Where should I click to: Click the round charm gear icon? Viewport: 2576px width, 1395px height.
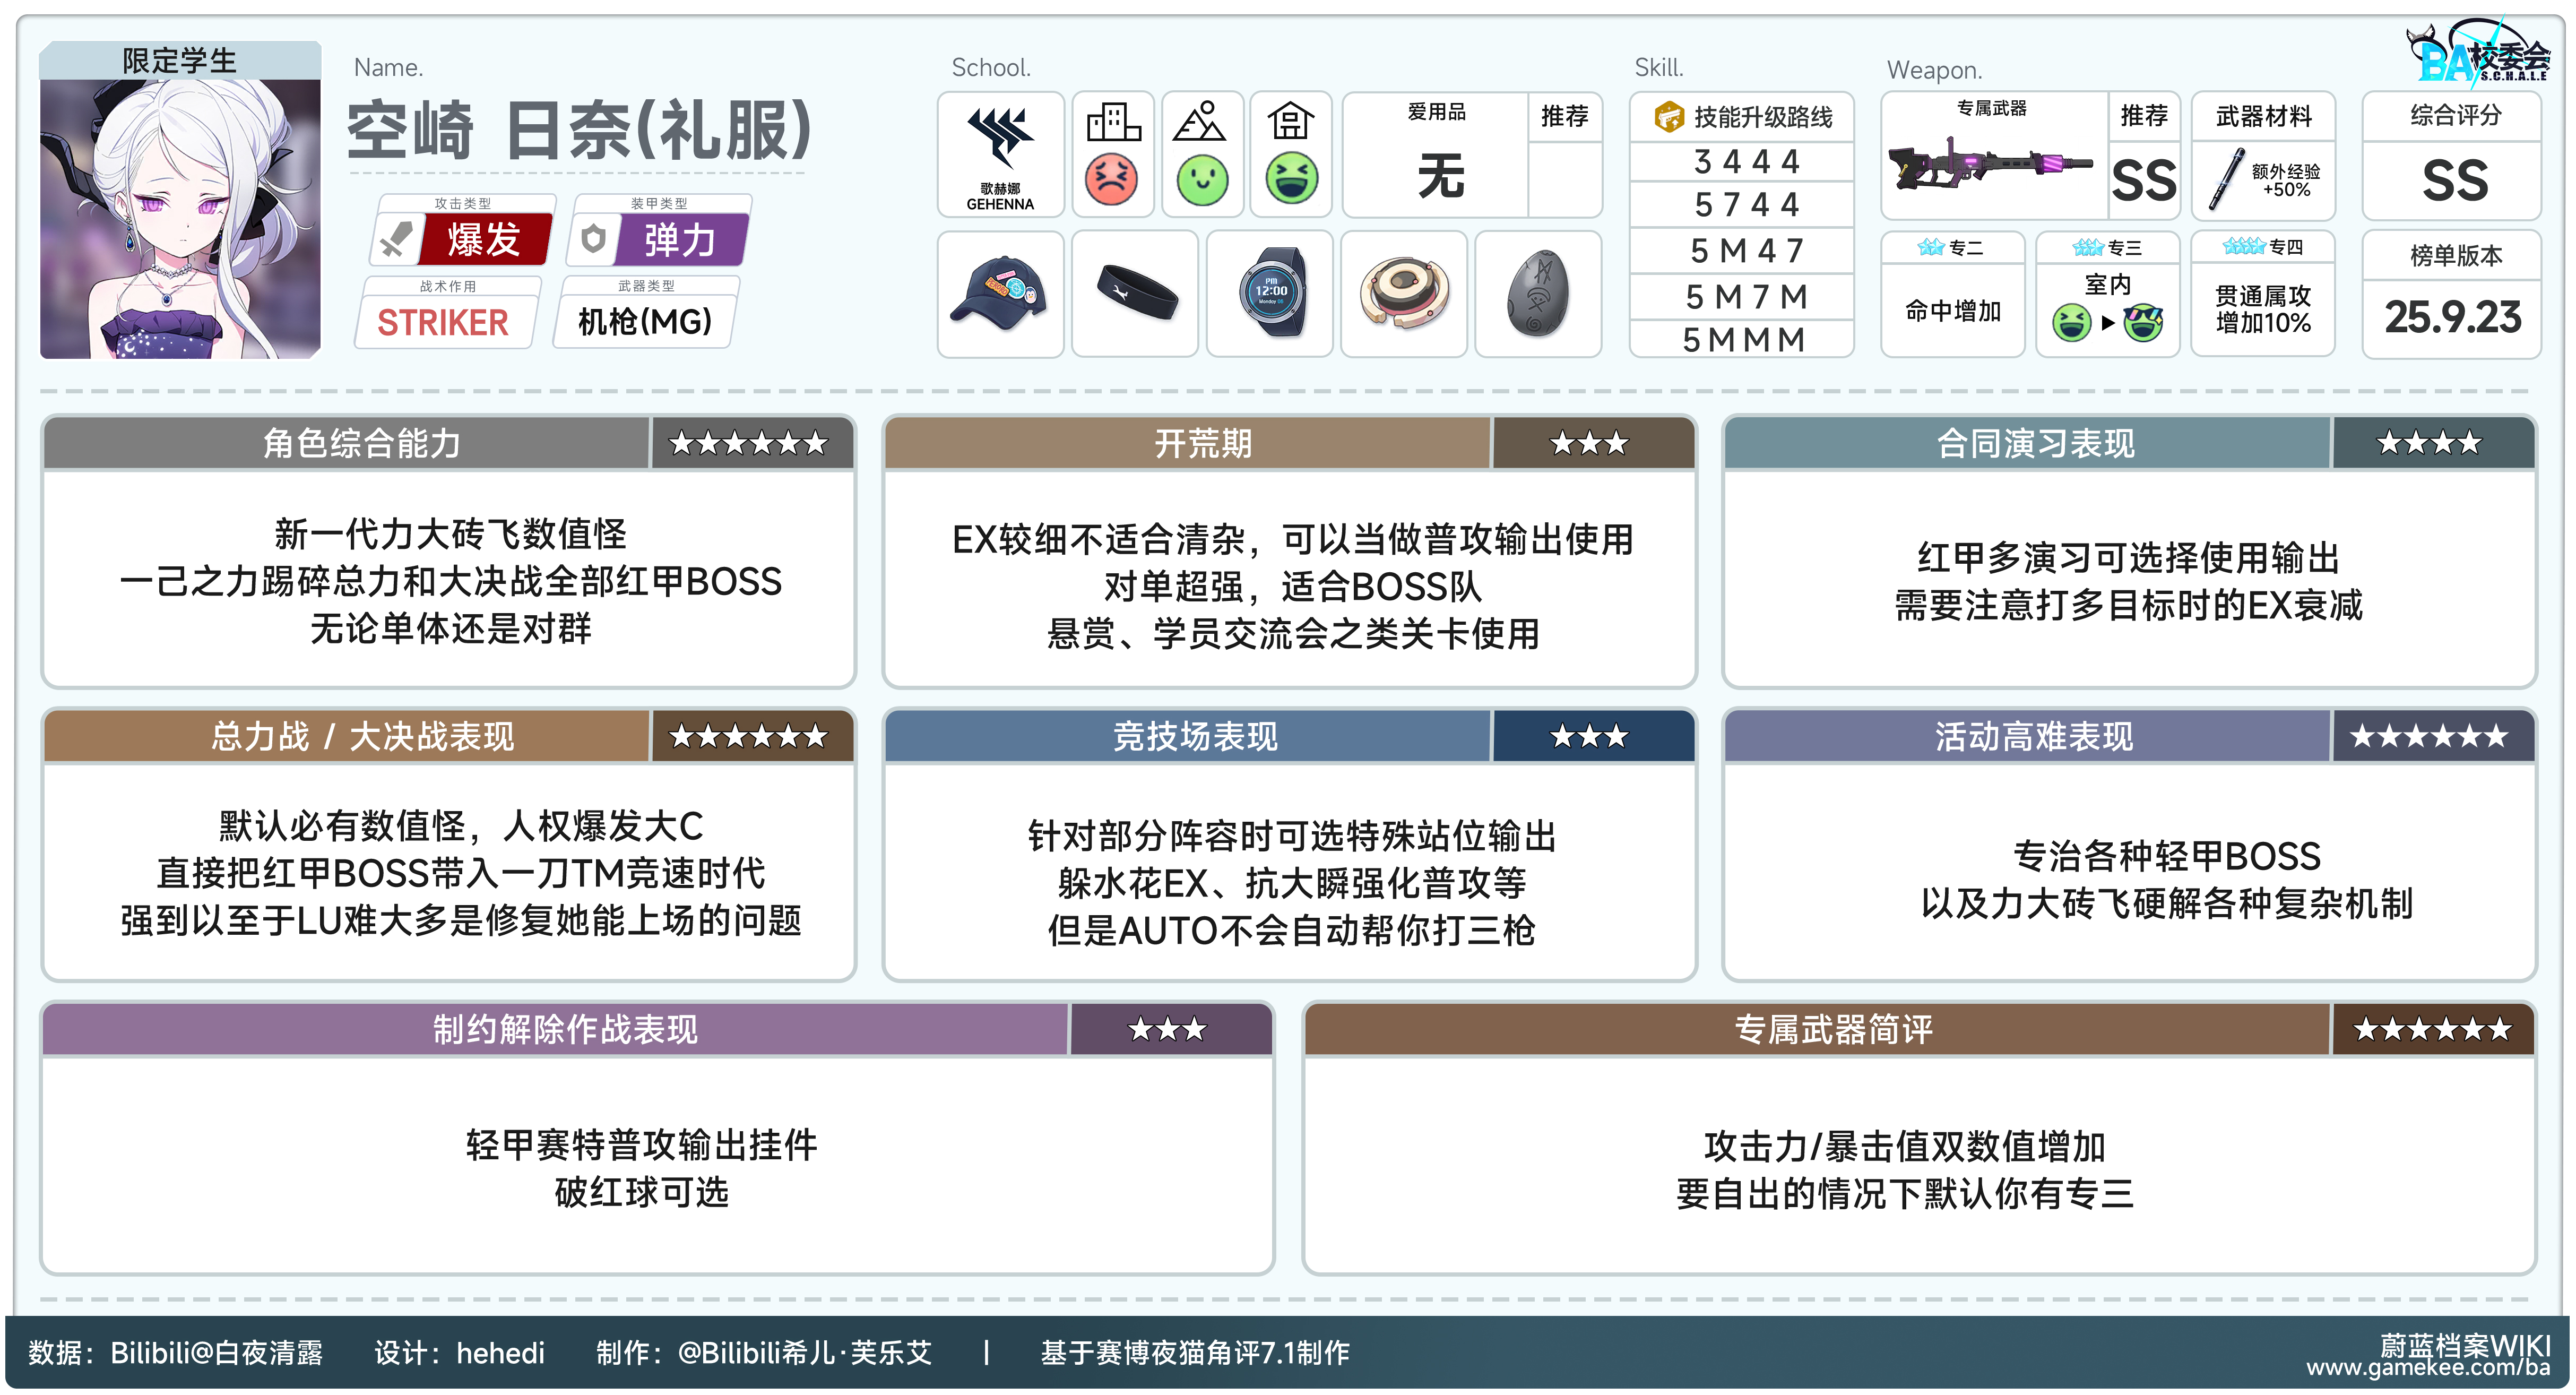[1403, 293]
